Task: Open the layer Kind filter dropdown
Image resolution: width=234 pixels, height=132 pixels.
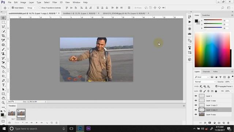Action: point(202,77)
